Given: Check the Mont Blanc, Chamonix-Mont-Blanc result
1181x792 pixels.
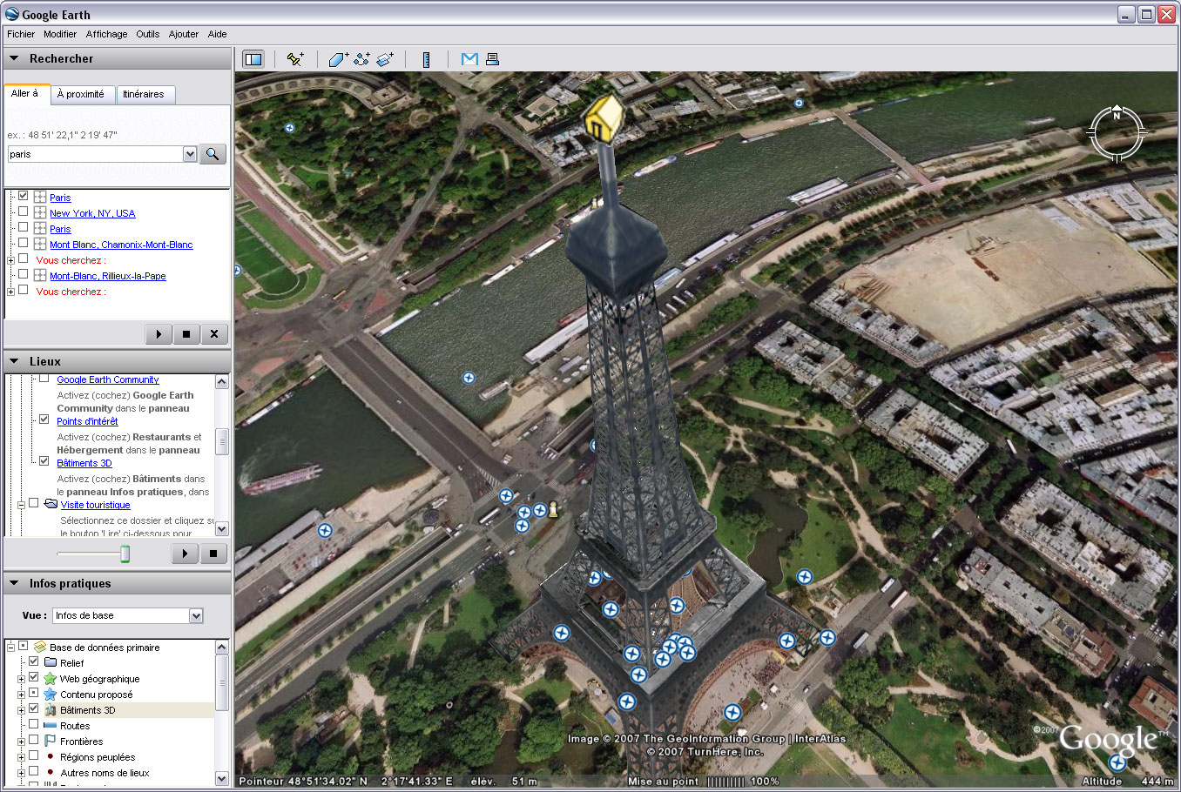Looking at the screenshot, I should coord(24,244).
